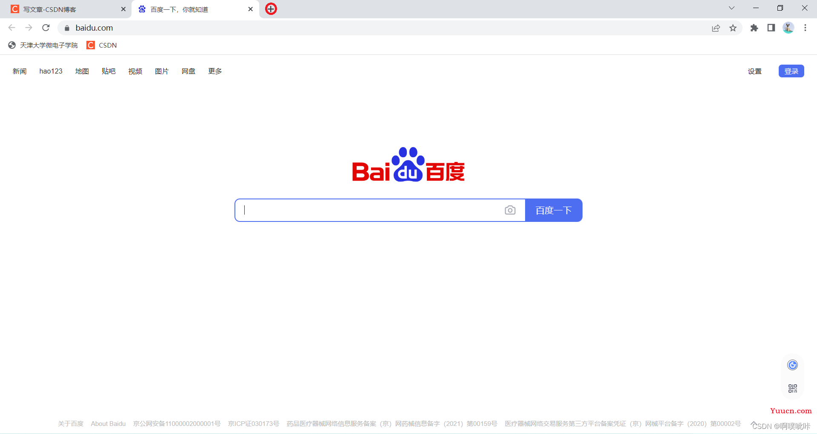The height and width of the screenshot is (434, 817).
Task: Click the 登录 login button
Action: pos(791,71)
